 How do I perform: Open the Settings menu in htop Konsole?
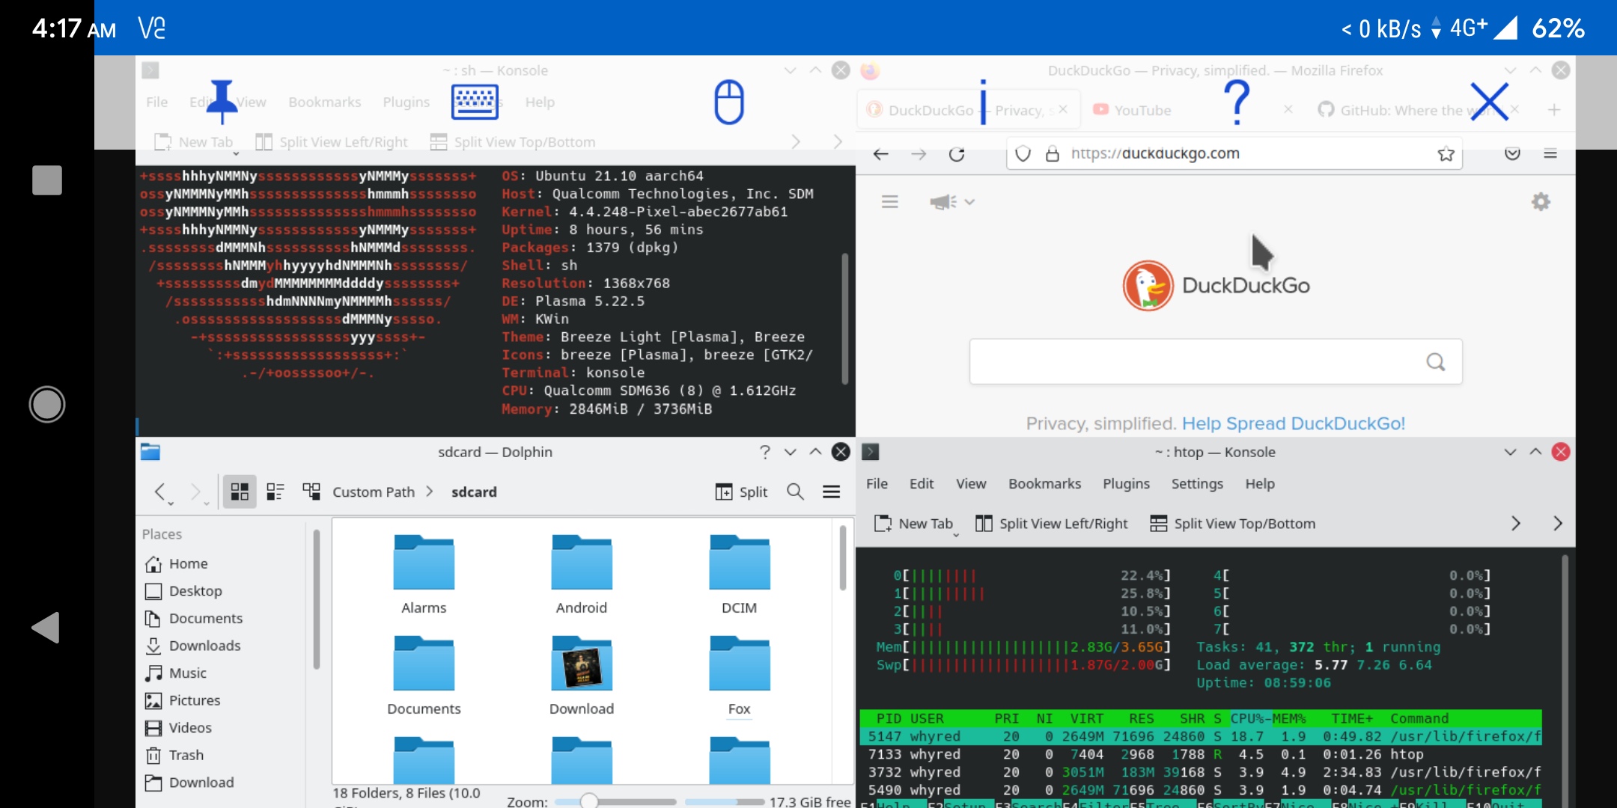tap(1196, 483)
